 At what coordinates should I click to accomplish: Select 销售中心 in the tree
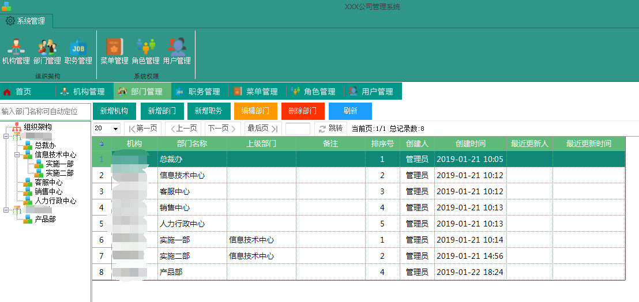(x=49, y=192)
